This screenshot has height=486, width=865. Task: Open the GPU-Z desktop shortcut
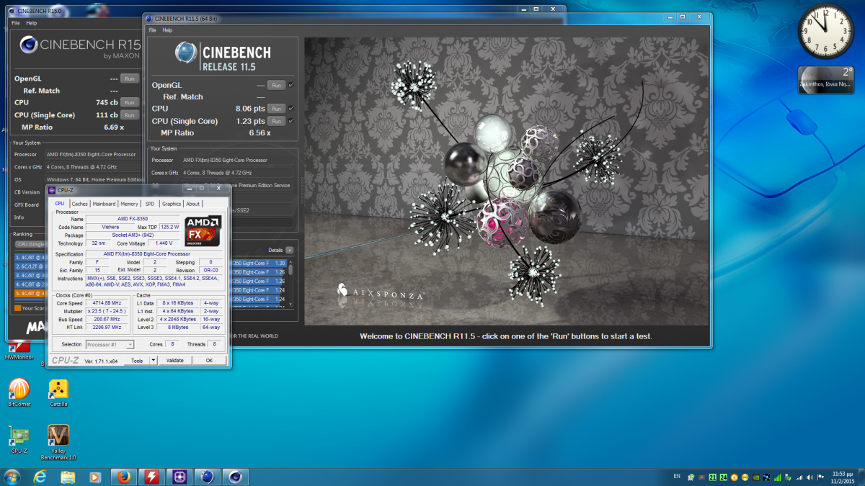coord(19,440)
